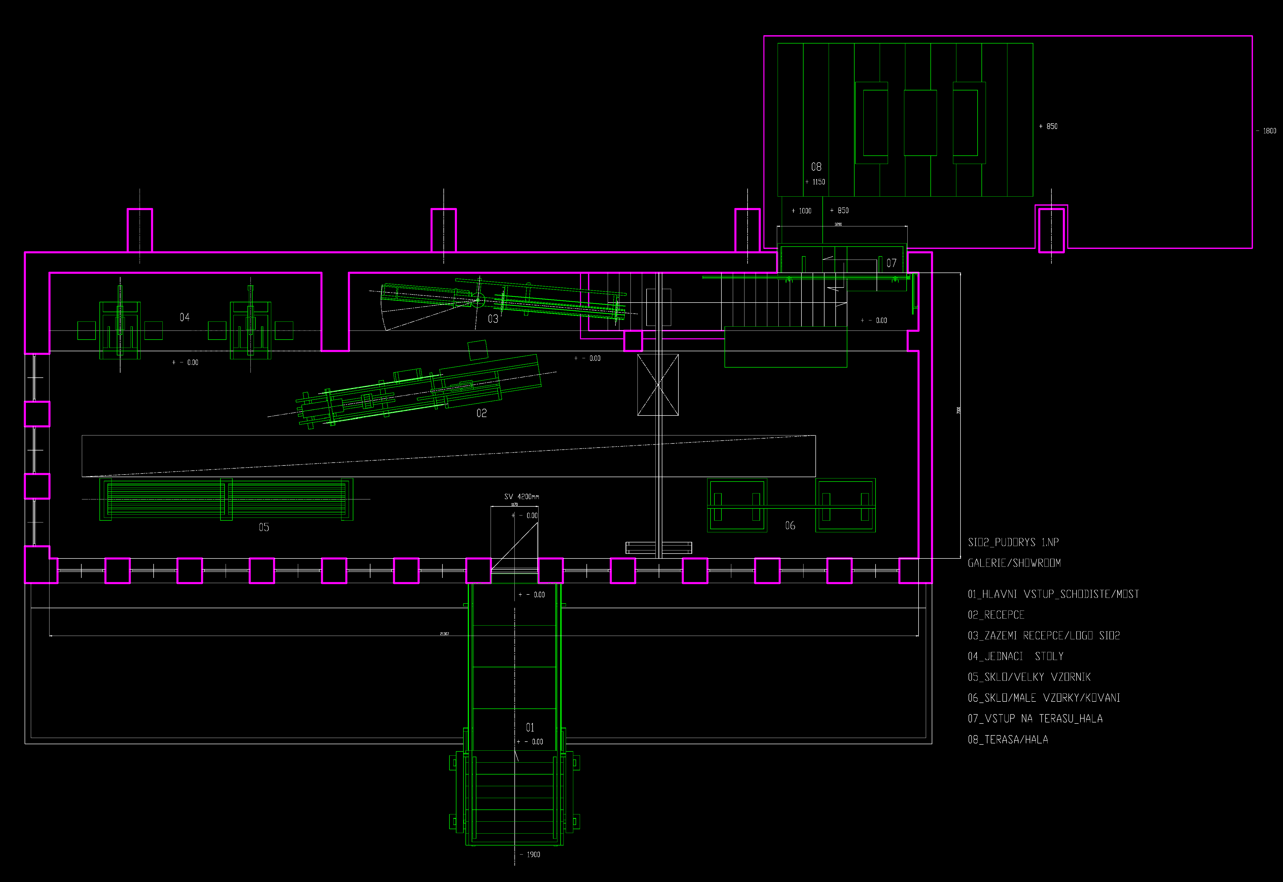Click room label 04 between meeting tables
The image size is (1283, 882).
point(184,317)
